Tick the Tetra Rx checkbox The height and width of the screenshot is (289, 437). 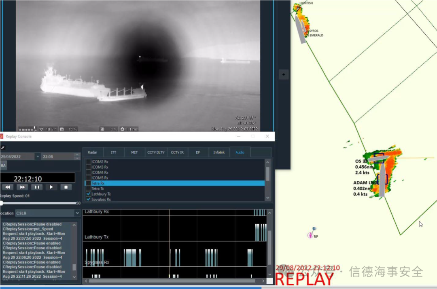click(88, 183)
